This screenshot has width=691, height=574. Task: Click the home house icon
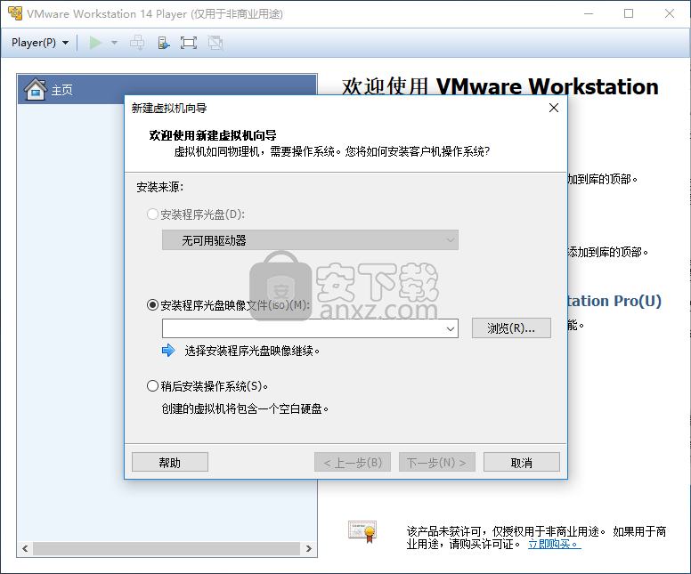point(36,89)
